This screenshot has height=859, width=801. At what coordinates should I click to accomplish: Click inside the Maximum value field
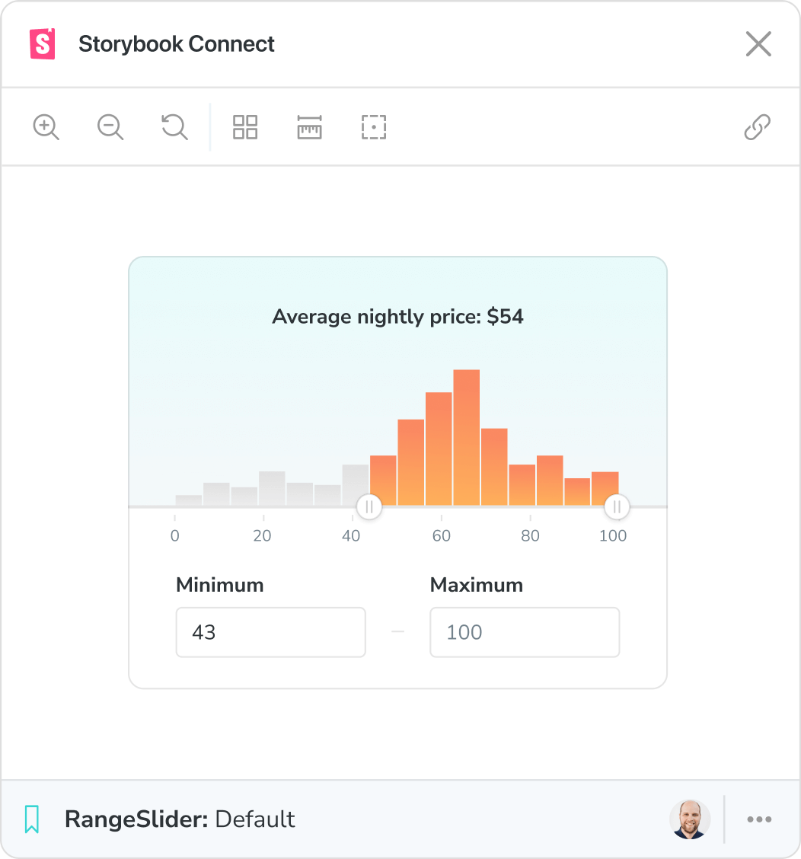click(525, 632)
